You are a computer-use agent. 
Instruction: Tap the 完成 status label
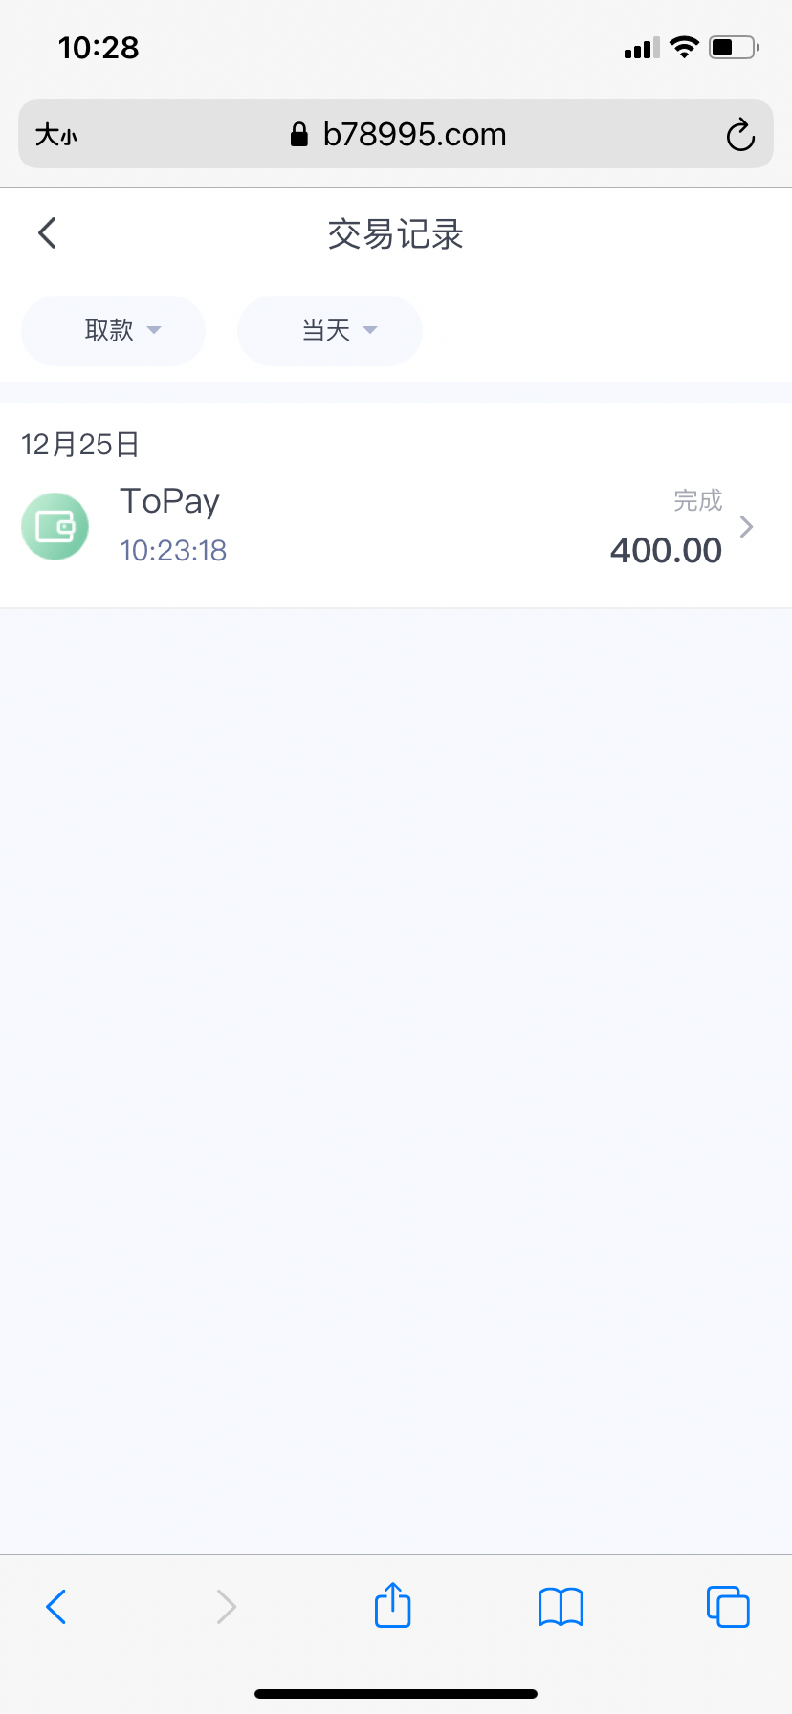(697, 500)
